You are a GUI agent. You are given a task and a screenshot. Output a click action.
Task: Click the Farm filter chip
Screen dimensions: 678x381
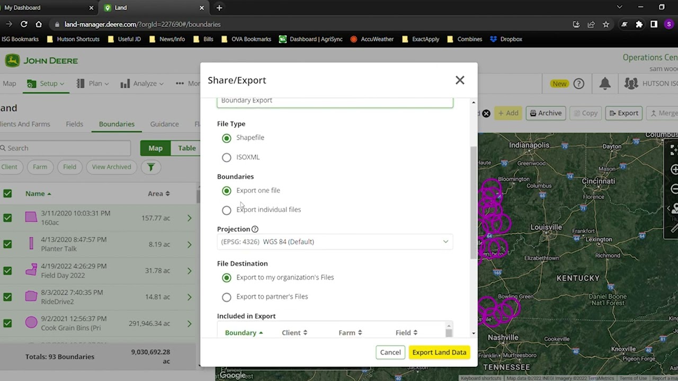click(40, 167)
